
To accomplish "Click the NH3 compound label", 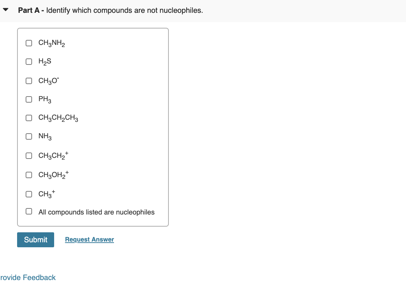I will click(45, 136).
